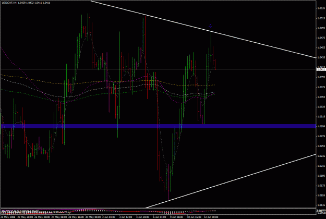This screenshot has width=326, height=219.
Task: Click the 1.0475 price scale label
Action: pyautogui.click(x=321, y=38)
